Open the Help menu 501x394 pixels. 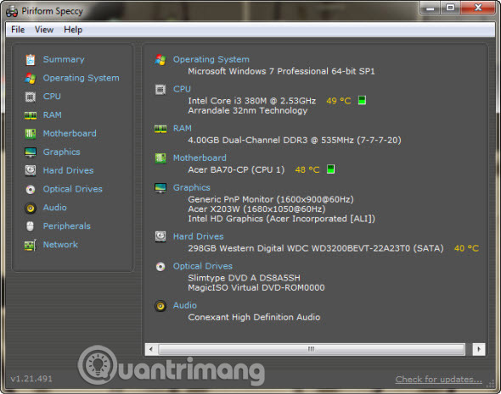73,30
